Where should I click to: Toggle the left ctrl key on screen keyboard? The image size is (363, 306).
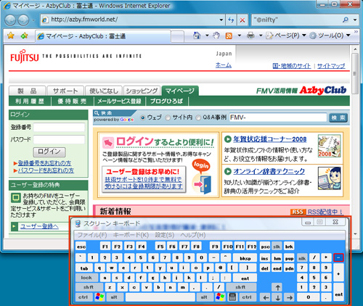(83, 297)
